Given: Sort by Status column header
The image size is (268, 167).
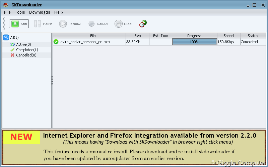Looking at the screenshot, I should [x=253, y=36].
